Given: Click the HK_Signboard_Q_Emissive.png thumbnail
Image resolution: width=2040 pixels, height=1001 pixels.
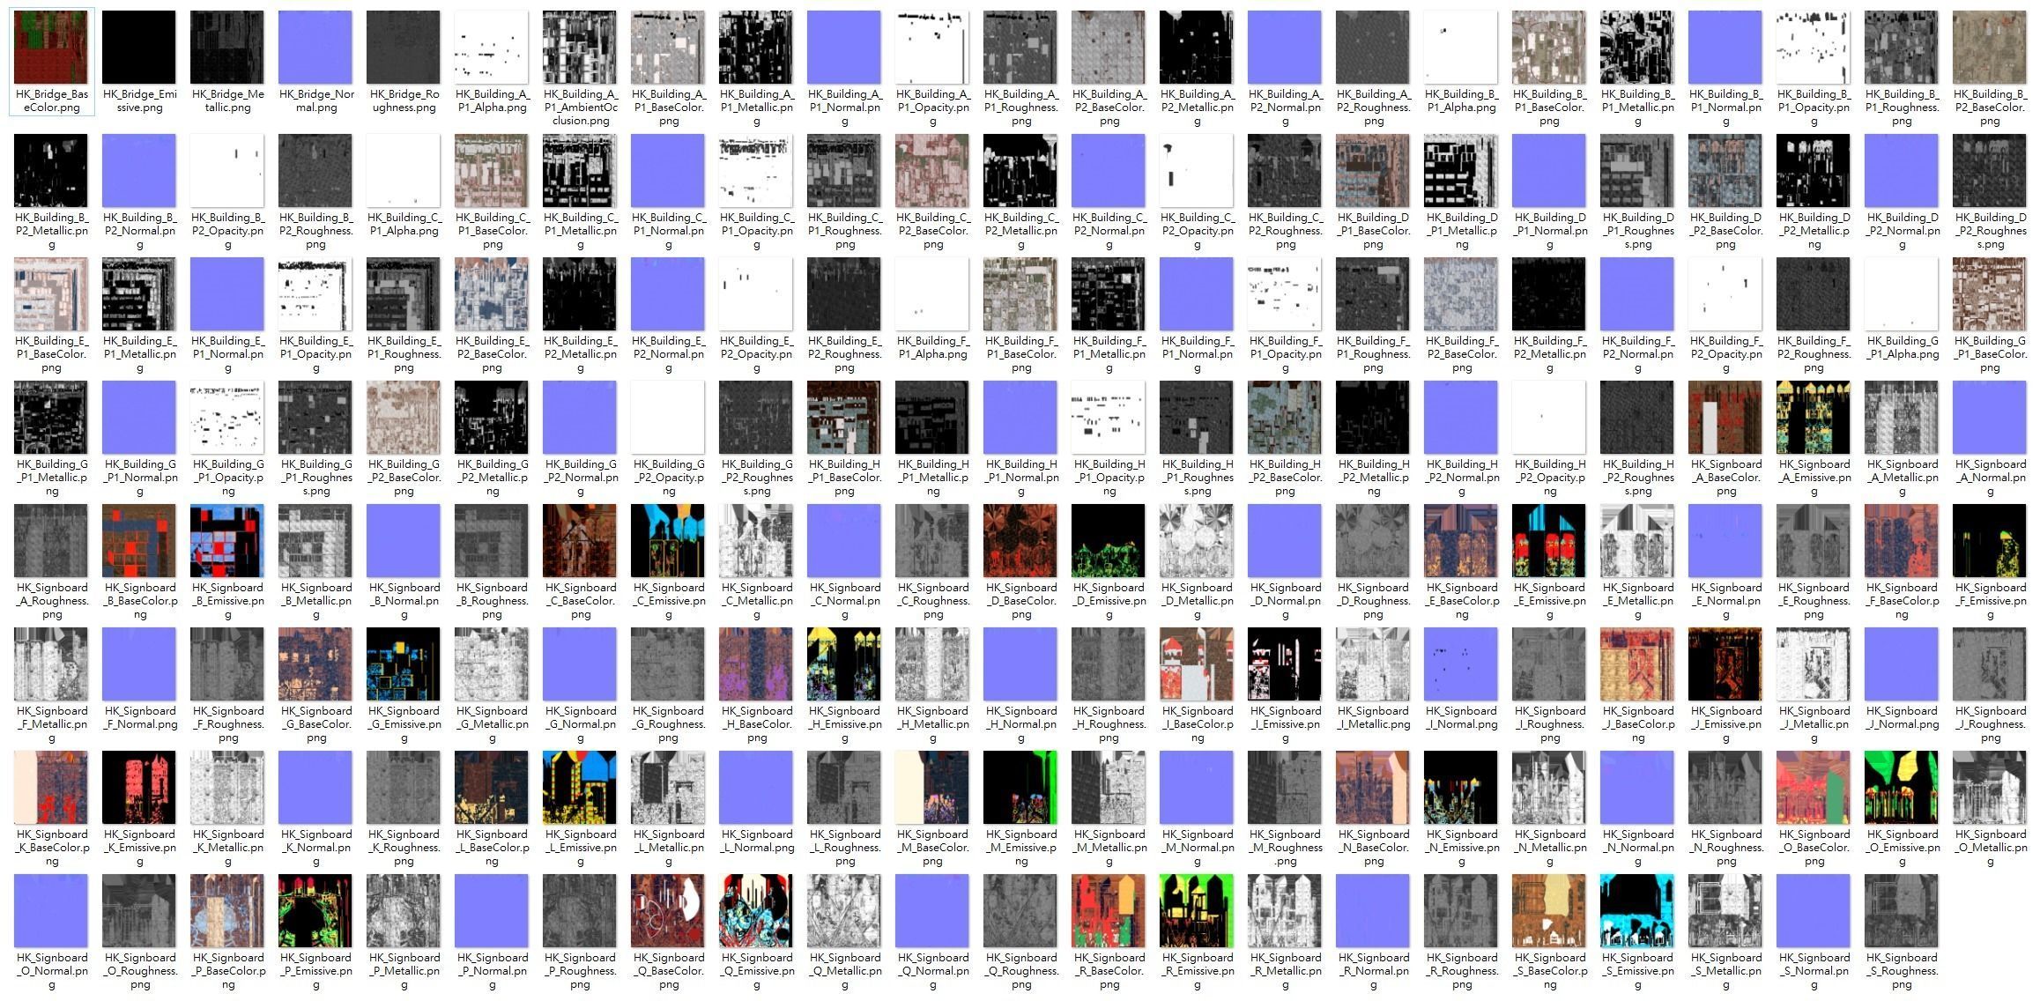Looking at the screenshot, I should point(756,911).
